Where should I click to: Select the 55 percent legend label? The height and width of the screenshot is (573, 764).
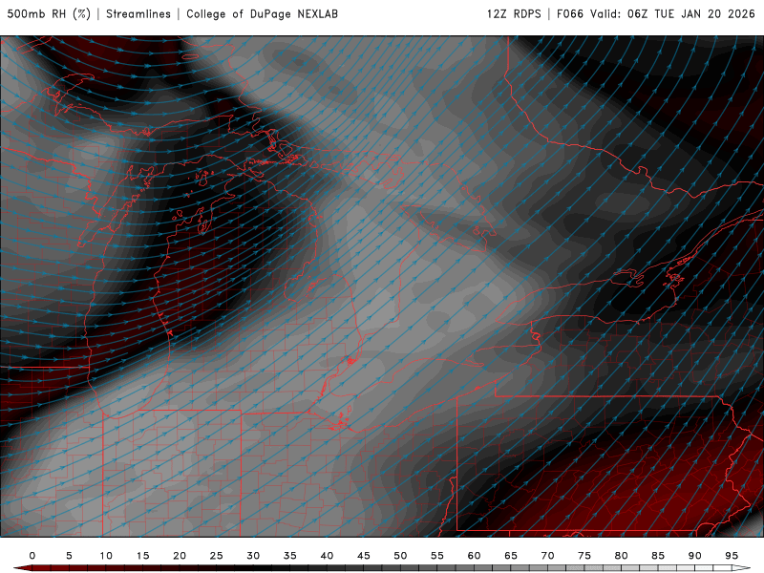[x=437, y=556]
